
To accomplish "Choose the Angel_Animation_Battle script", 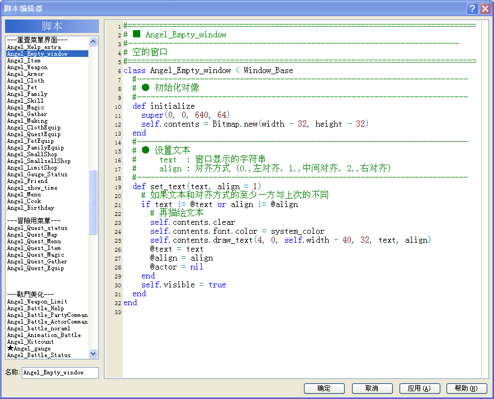I will click(x=44, y=335).
